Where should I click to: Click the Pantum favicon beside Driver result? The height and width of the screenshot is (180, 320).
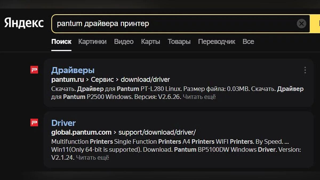(34, 123)
